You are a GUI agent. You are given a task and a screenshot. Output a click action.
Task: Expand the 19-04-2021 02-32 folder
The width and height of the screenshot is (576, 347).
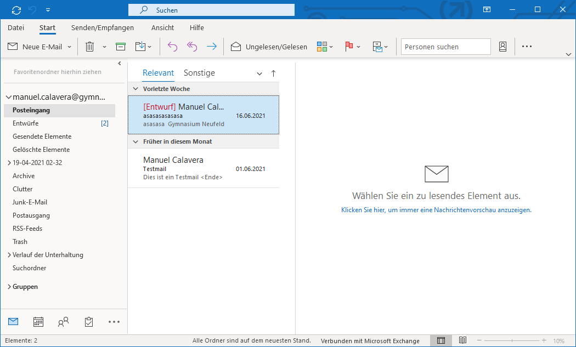9,163
